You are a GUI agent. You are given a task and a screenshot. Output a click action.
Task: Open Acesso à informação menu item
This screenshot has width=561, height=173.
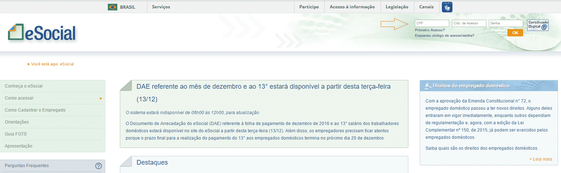click(x=352, y=7)
